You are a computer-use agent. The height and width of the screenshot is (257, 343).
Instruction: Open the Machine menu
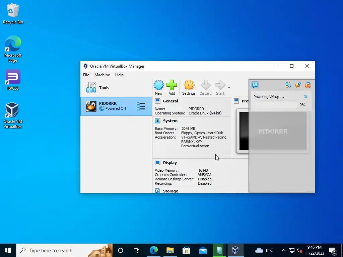pyautogui.click(x=102, y=75)
